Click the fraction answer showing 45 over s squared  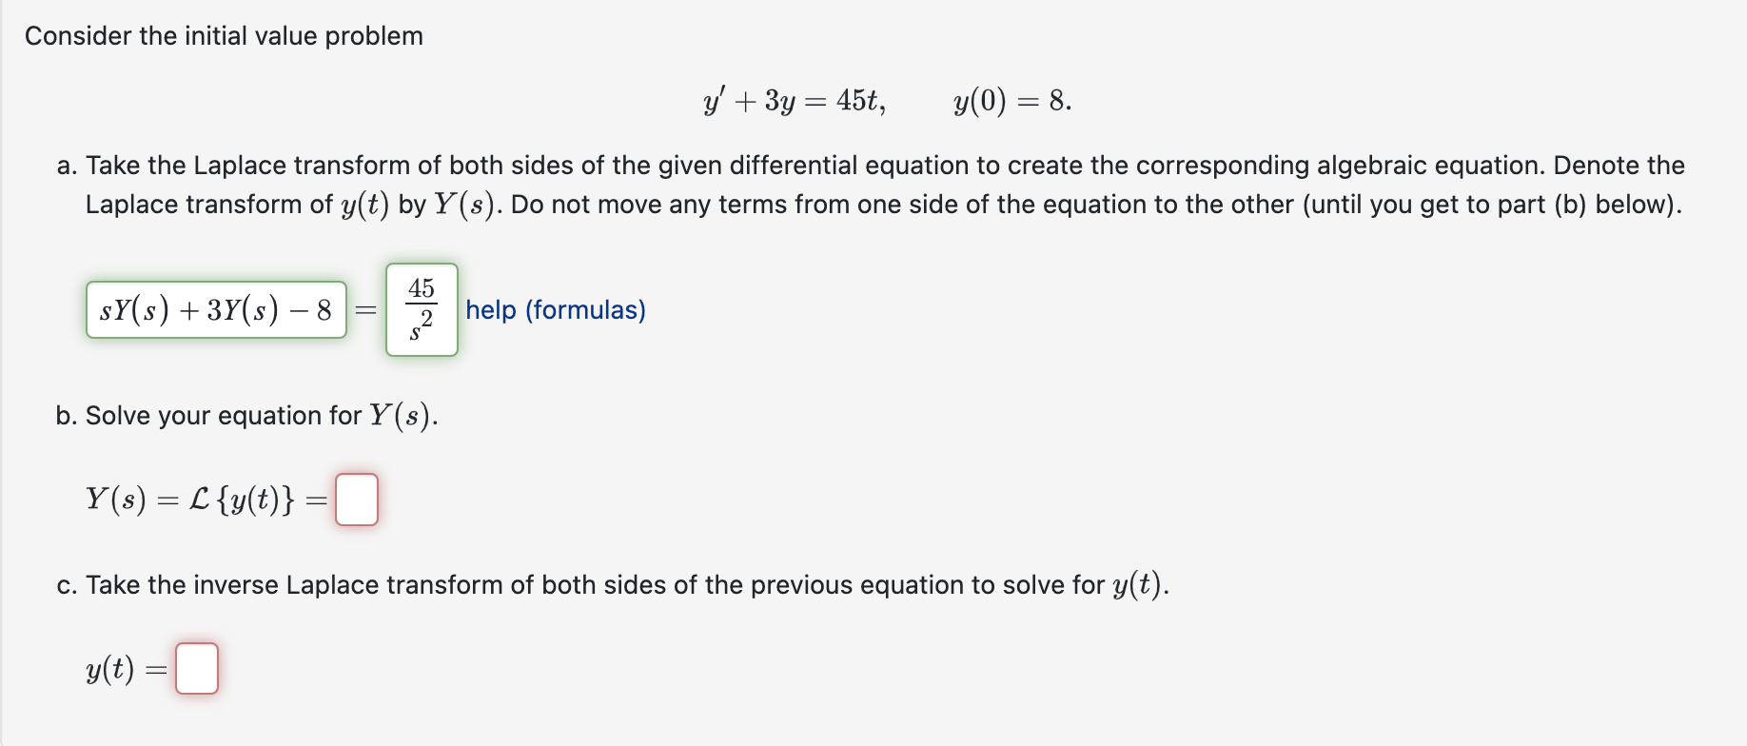pyautogui.click(x=422, y=308)
